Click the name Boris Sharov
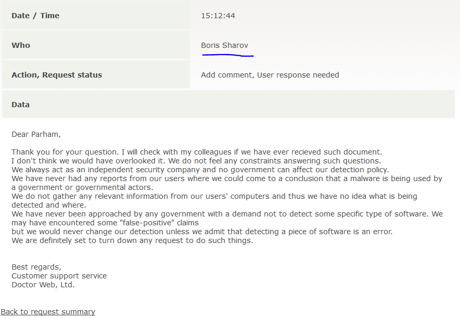The image size is (460, 319). tap(224, 45)
